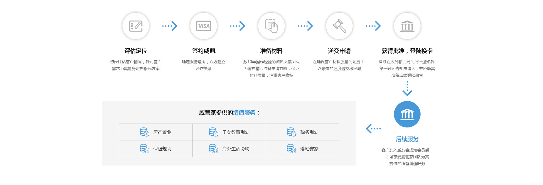Click the text 准备后续登陆事宜
The width and height of the screenshot is (543, 185).
[x=407, y=75]
